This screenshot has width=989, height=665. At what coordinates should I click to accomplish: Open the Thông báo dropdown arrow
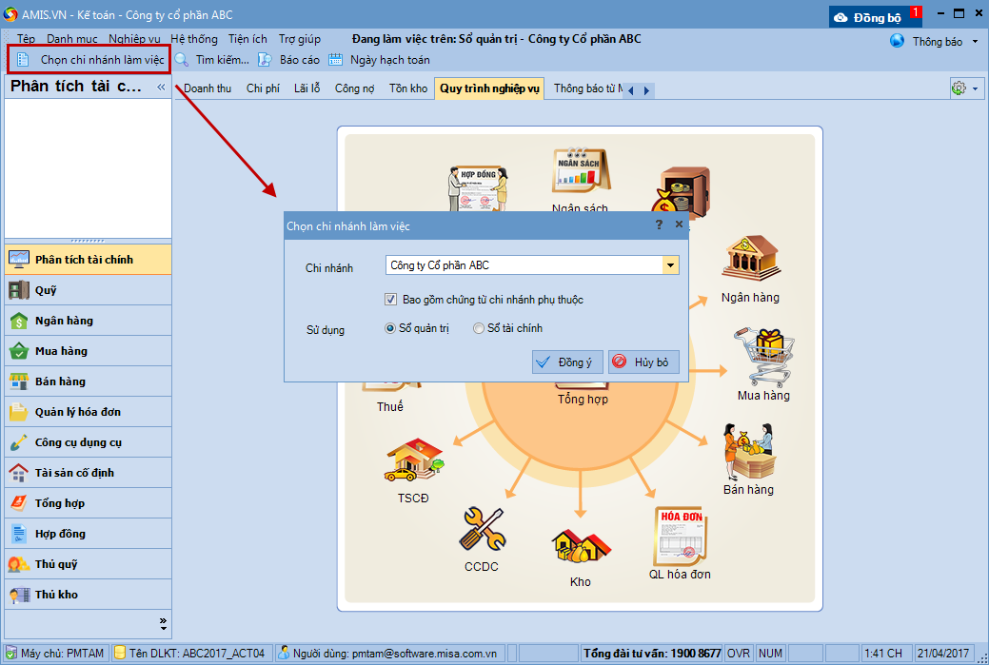tap(975, 42)
